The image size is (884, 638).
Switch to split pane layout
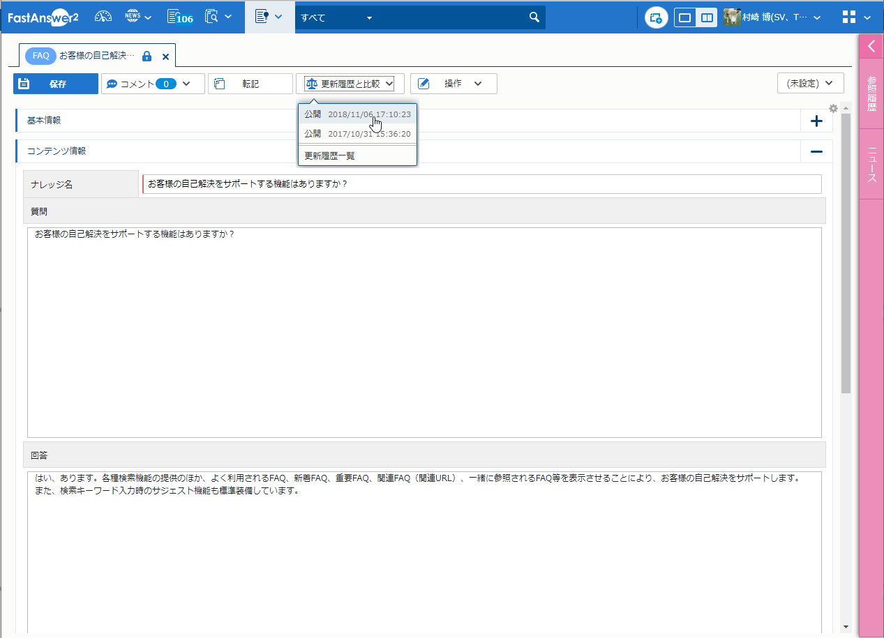pyautogui.click(x=707, y=17)
